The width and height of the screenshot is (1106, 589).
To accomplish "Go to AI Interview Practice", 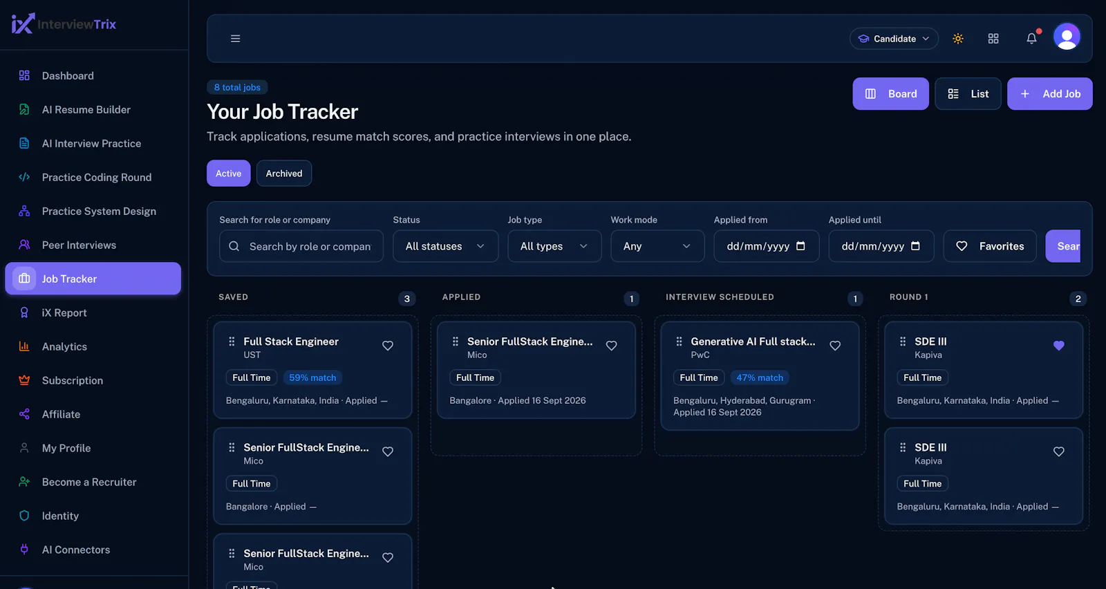I will tap(93, 144).
